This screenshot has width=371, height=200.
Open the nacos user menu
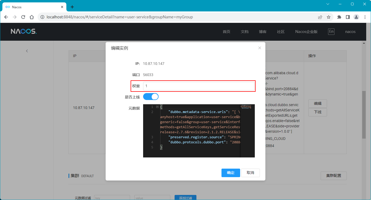pyautogui.click(x=350, y=32)
